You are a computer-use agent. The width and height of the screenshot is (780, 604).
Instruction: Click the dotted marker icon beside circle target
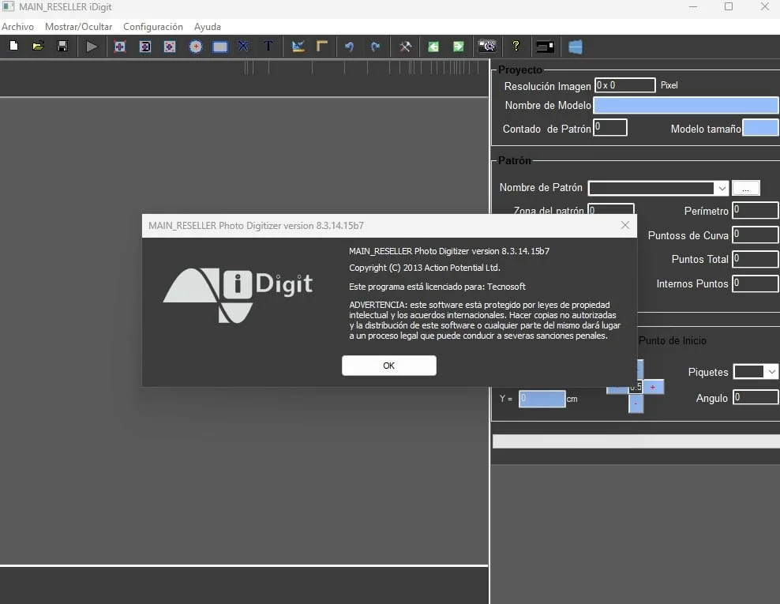point(170,47)
